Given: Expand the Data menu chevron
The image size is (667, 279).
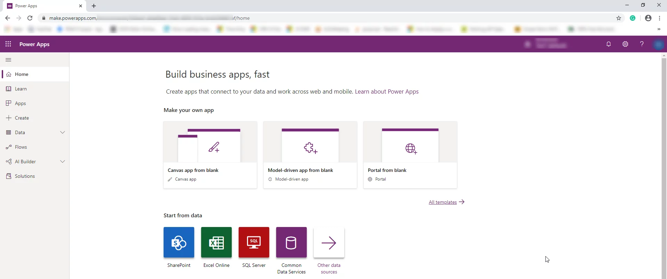Looking at the screenshot, I should point(63,132).
